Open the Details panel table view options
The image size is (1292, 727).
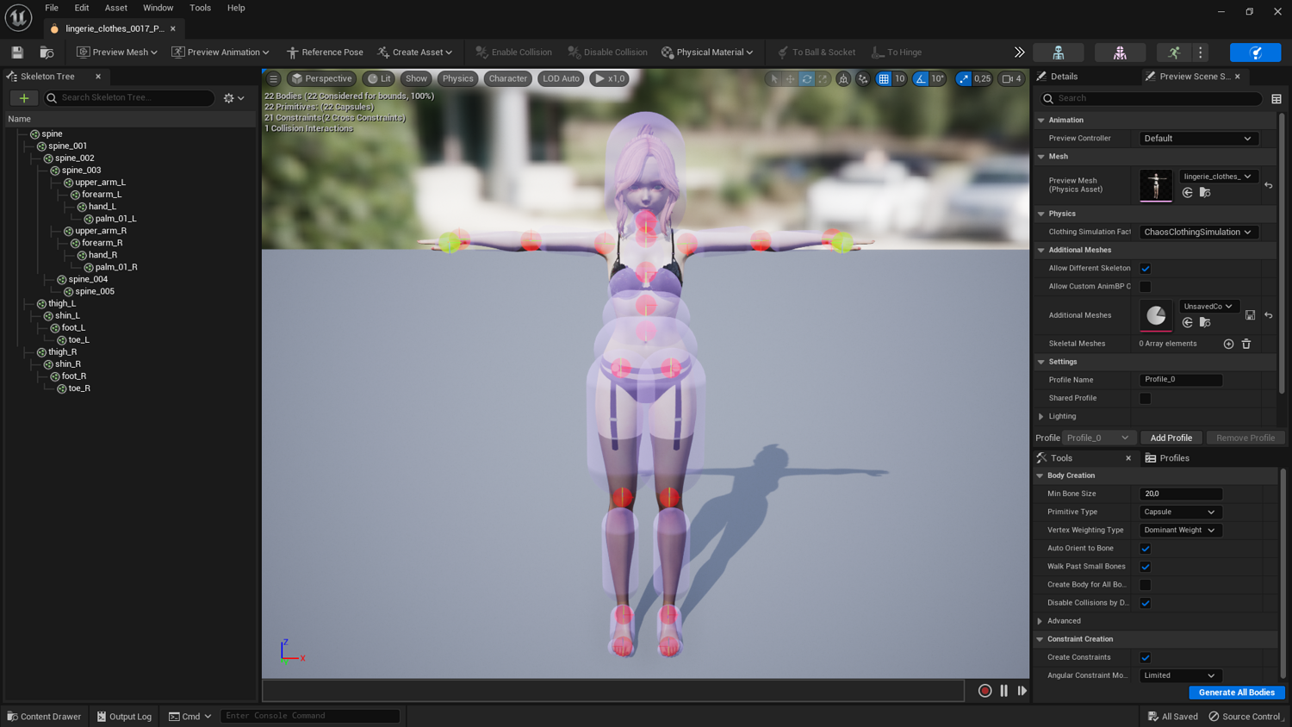1276,99
